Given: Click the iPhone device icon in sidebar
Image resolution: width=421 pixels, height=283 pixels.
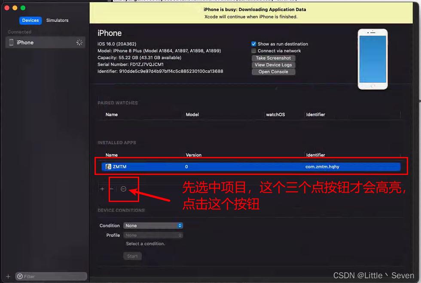Looking at the screenshot, I should [x=11, y=42].
